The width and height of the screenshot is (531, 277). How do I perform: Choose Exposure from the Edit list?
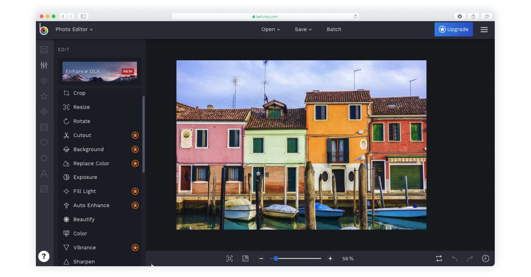click(x=85, y=177)
